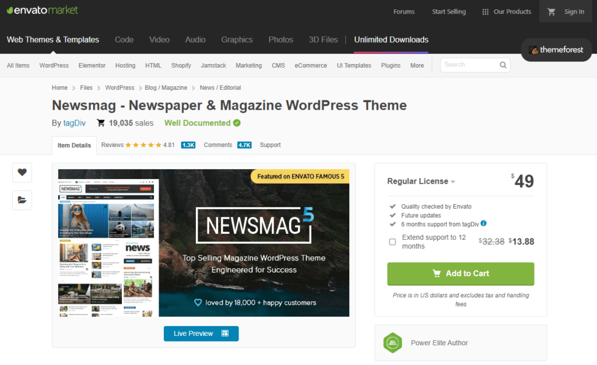Click the Blog / Magazine breadcrumb

(166, 87)
